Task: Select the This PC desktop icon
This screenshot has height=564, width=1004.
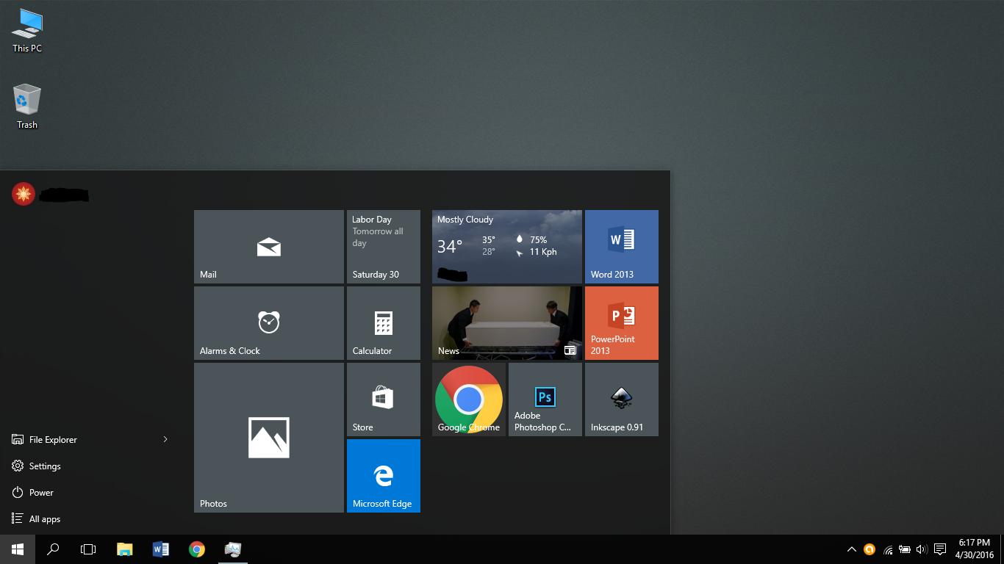Action: tap(27, 31)
